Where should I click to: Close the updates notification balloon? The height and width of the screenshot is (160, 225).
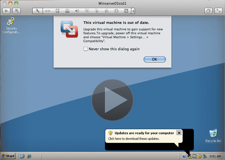tap(179, 133)
